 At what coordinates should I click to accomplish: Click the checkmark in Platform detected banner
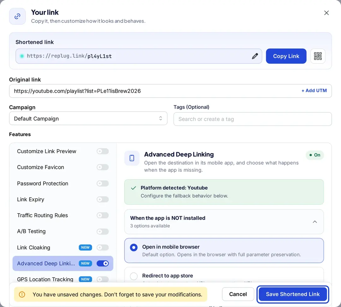click(x=134, y=188)
